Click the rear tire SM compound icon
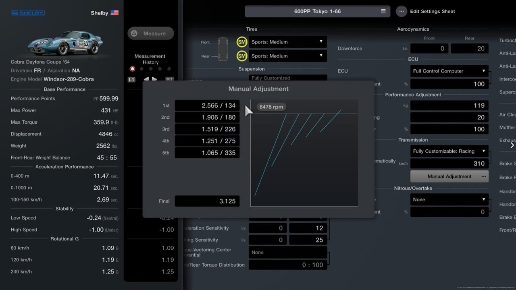This screenshot has width=516, height=290. coord(242,56)
